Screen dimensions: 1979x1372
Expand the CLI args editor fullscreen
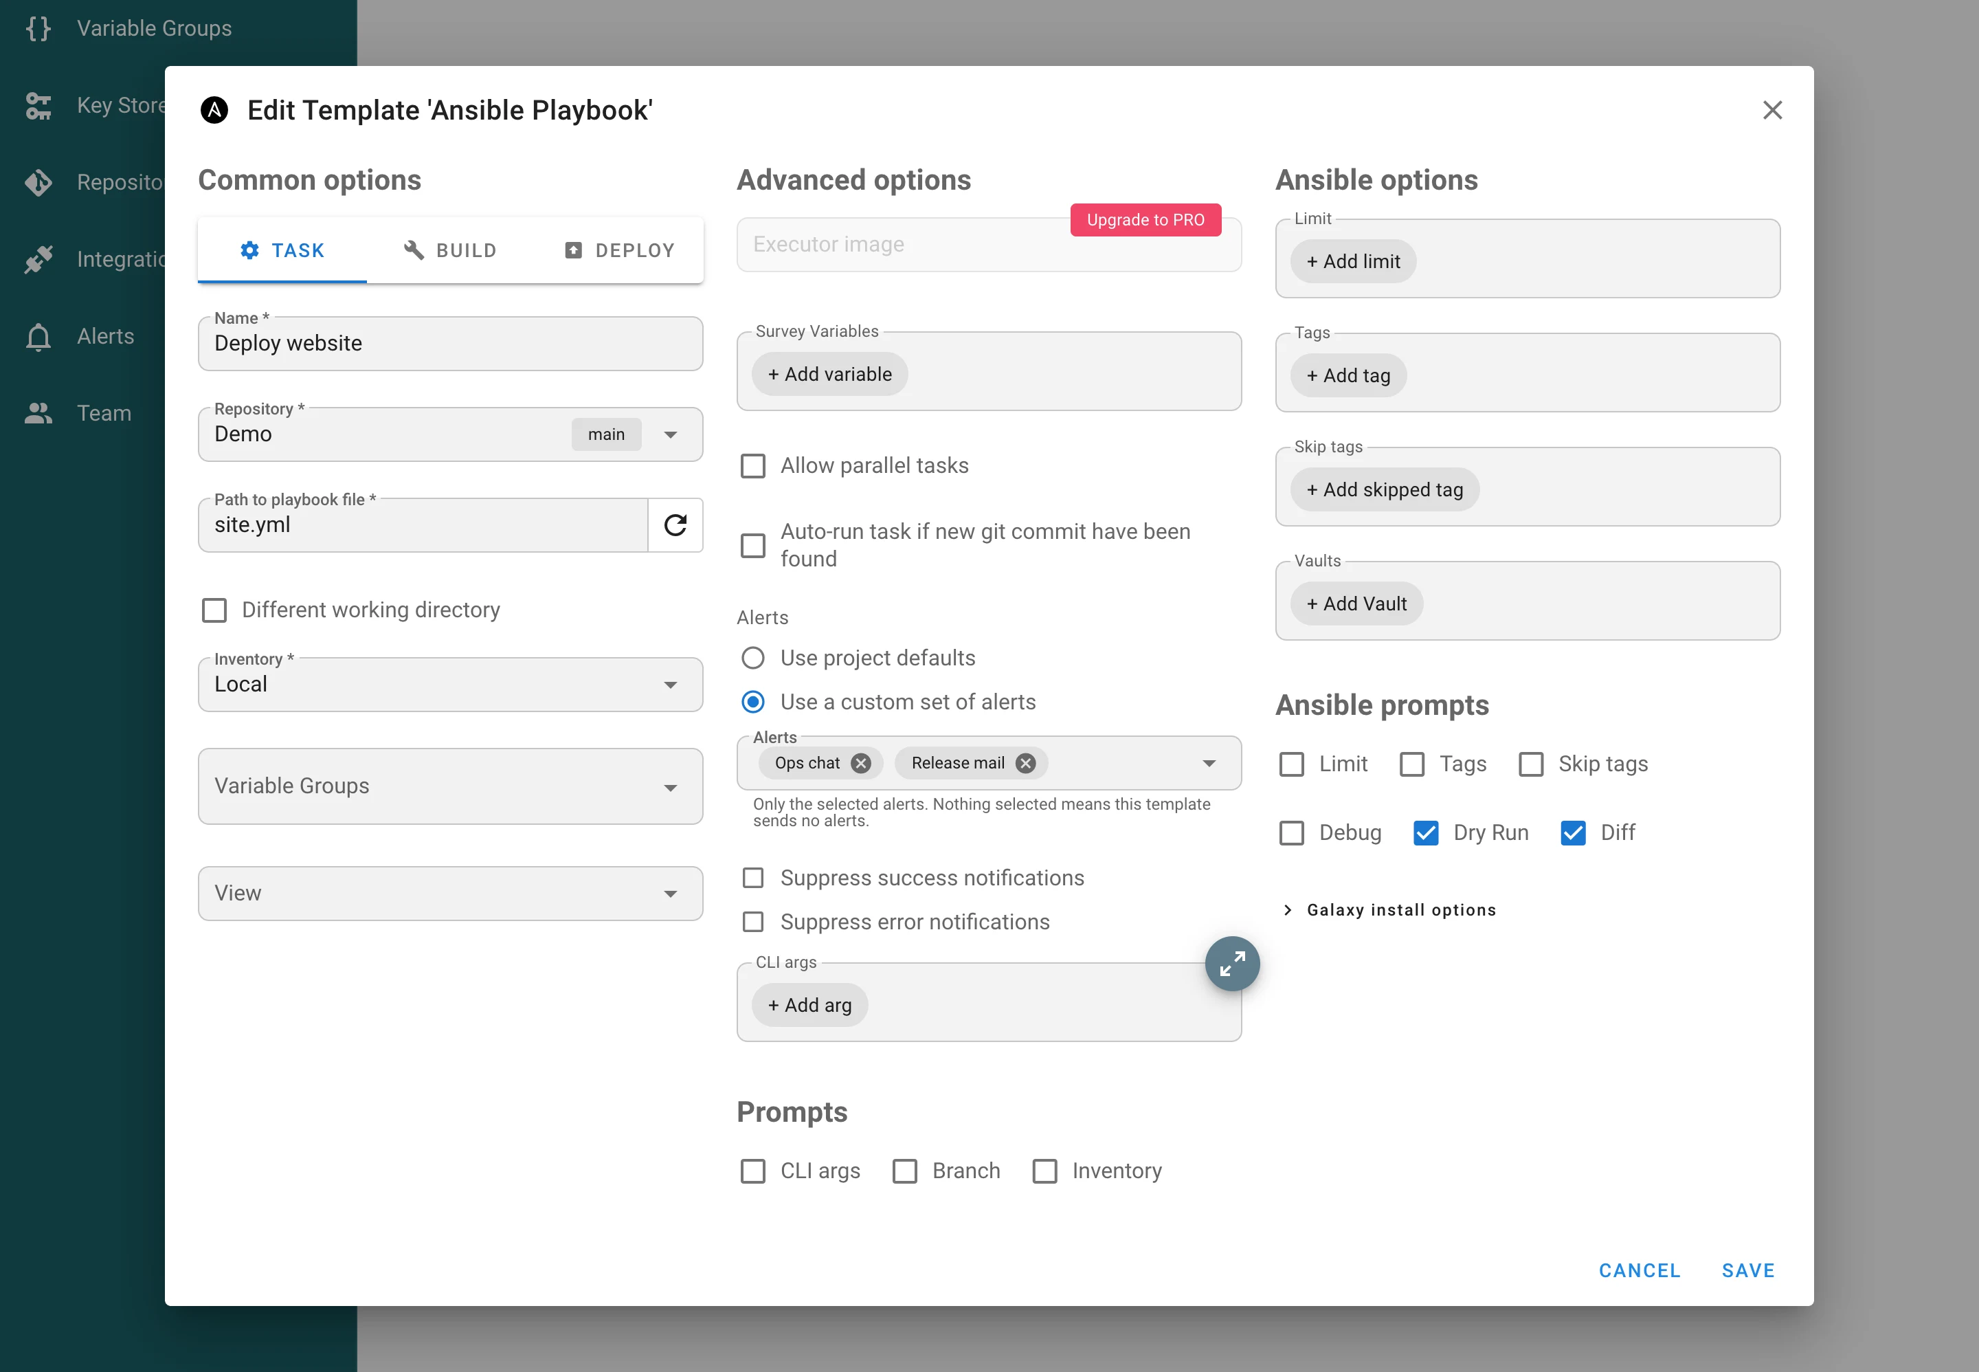(1232, 964)
